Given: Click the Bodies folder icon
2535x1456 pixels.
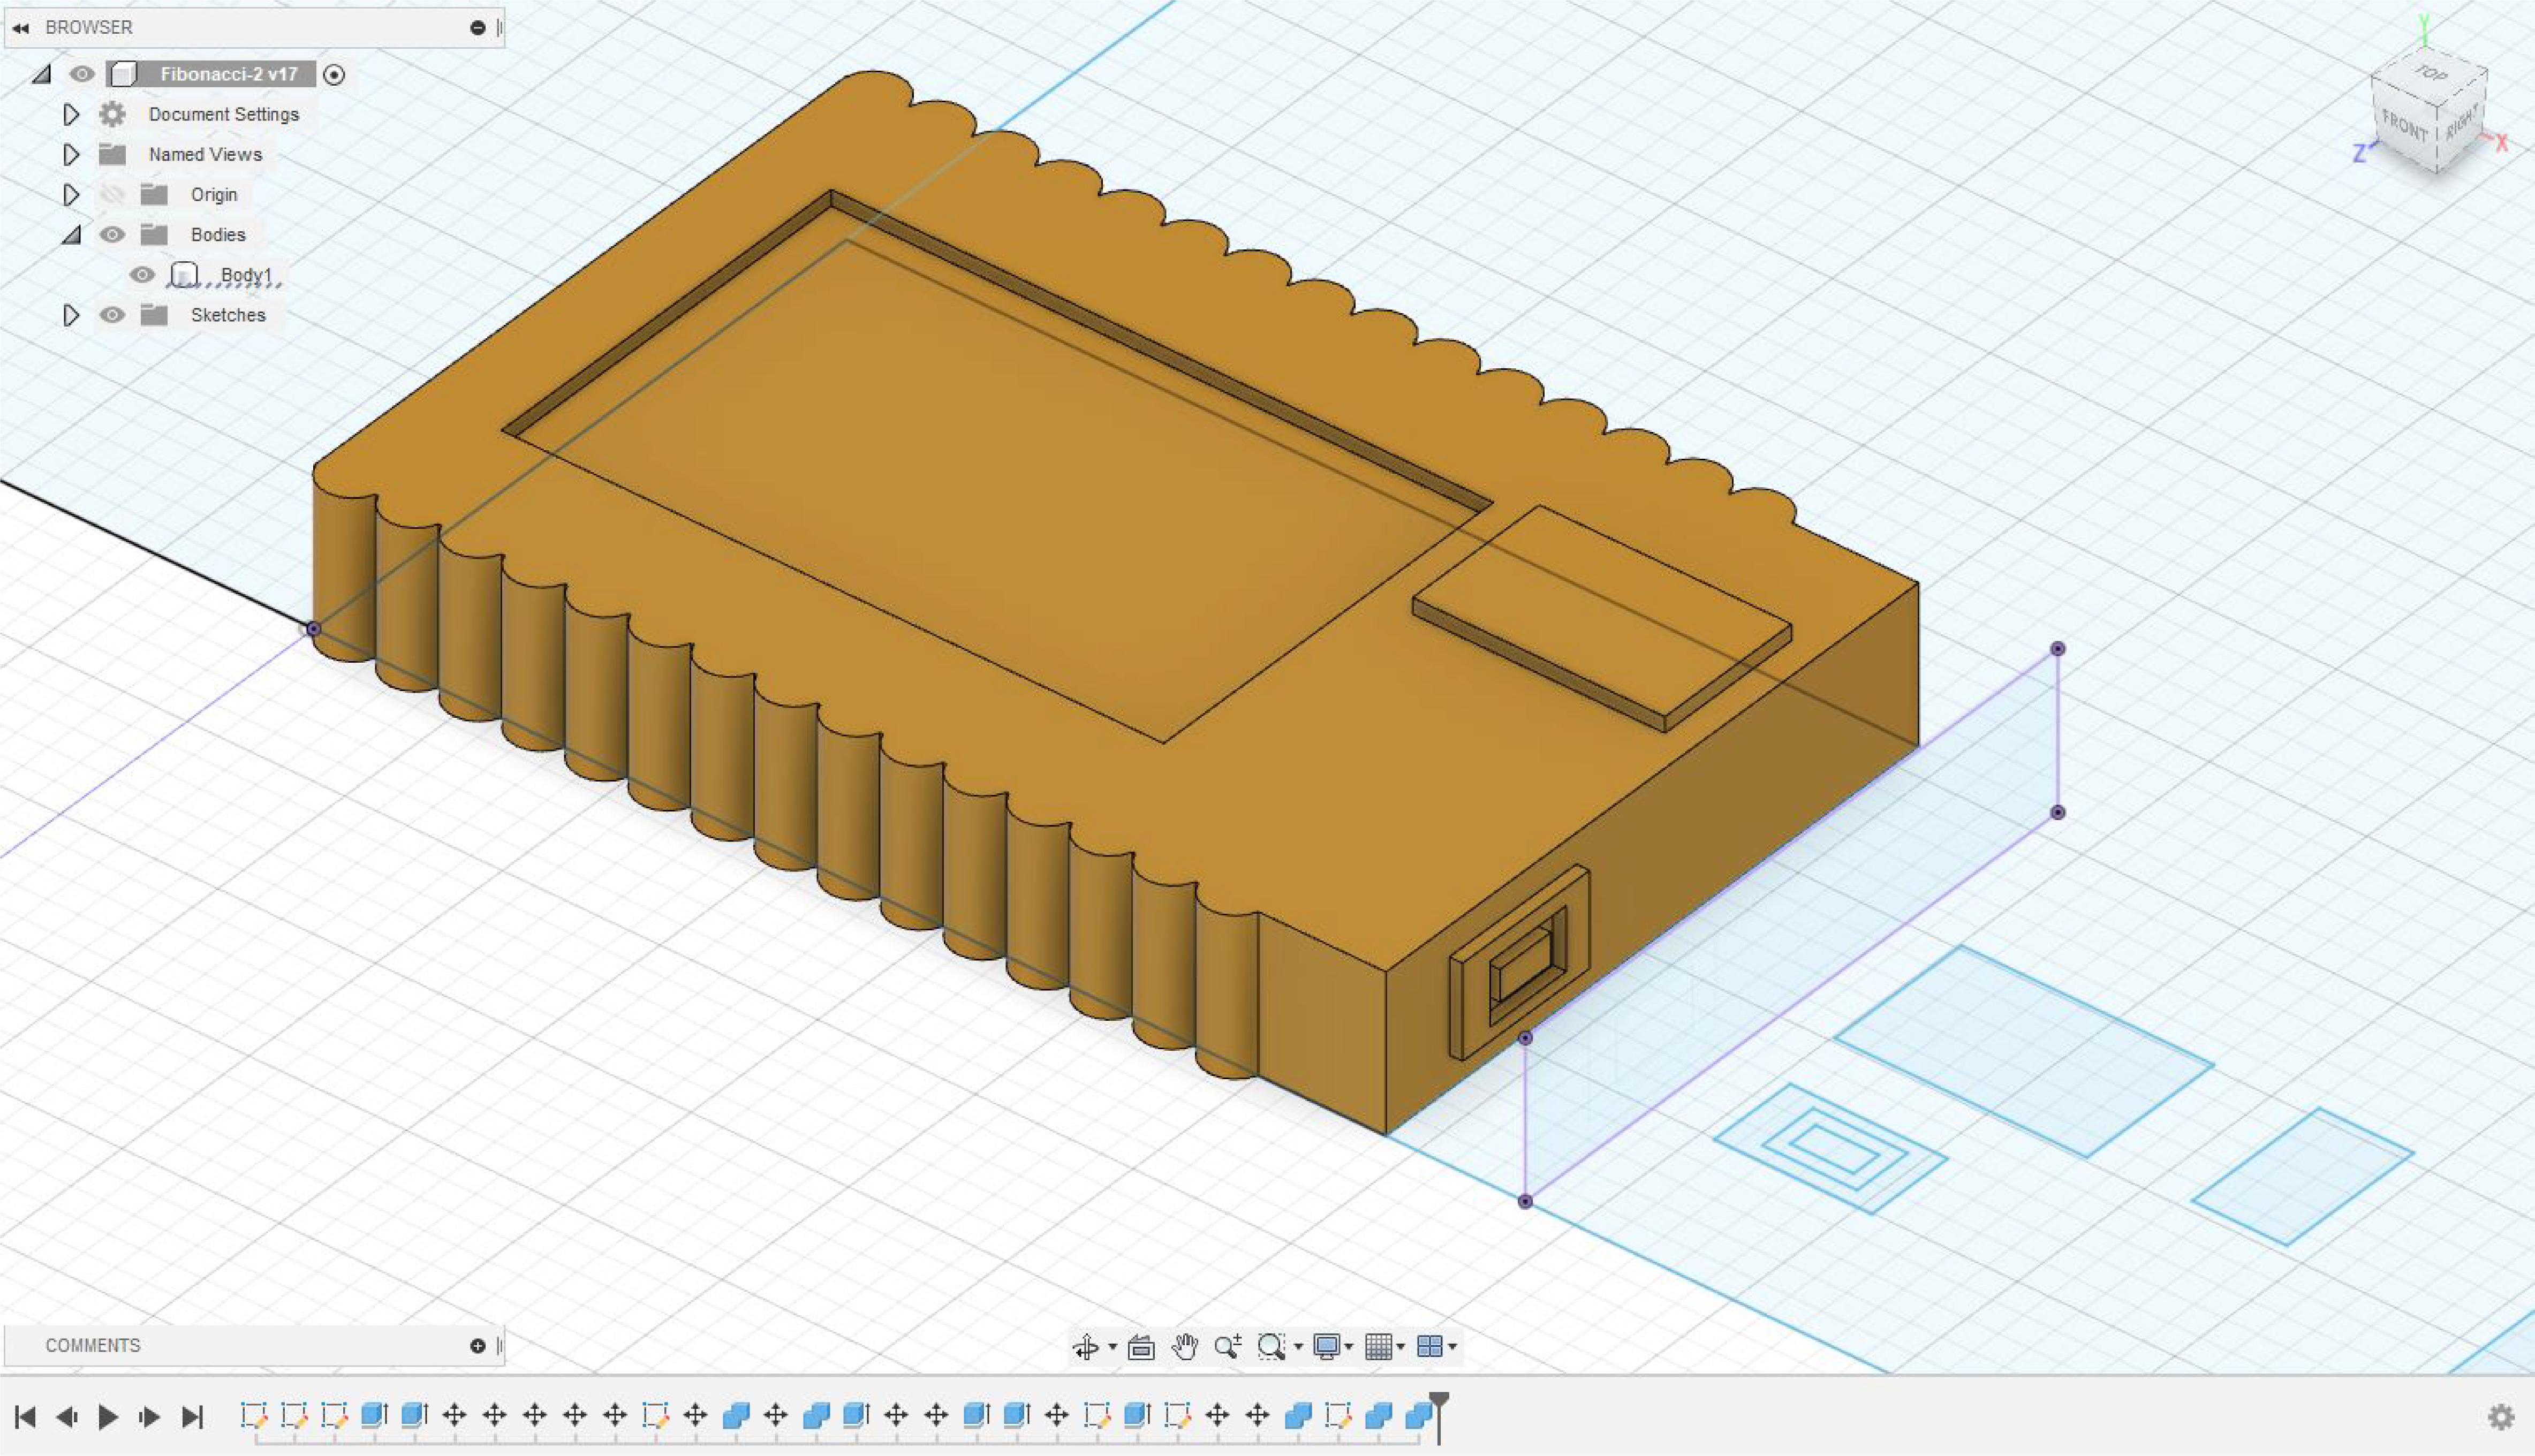Looking at the screenshot, I should pos(154,234).
